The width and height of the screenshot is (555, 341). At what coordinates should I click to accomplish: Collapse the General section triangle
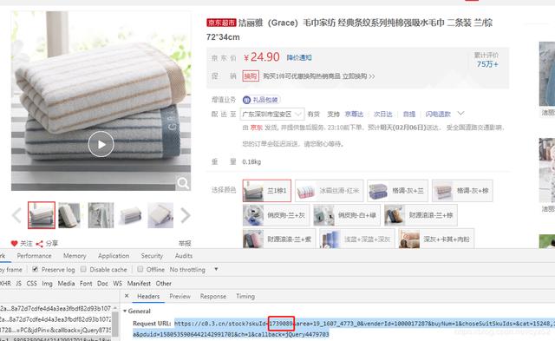coord(125,311)
